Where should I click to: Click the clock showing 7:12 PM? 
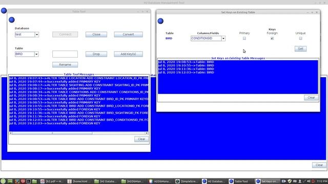[322, 181]
